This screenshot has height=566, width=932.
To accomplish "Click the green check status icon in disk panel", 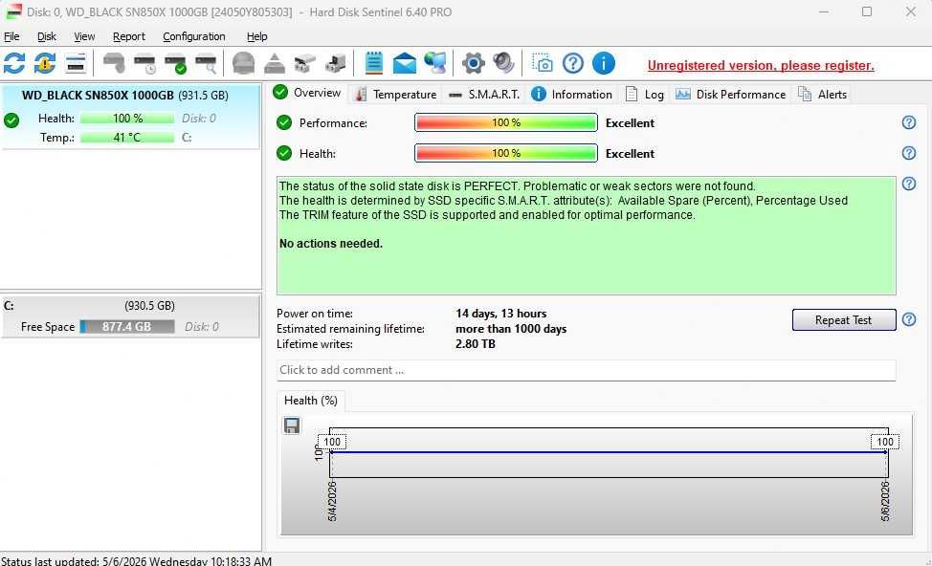I will click(11, 120).
